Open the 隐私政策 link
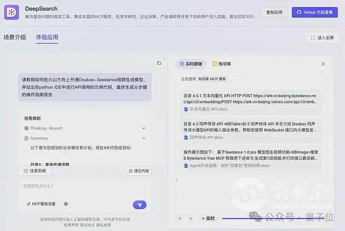The height and width of the screenshot is (231, 345). pyautogui.click(x=103, y=225)
